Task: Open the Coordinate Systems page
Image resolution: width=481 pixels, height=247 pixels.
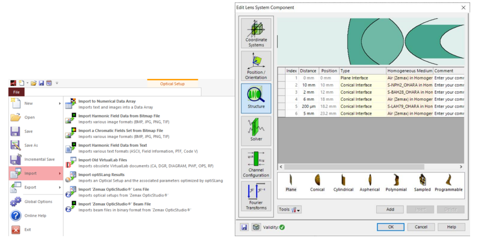Action: click(256, 33)
